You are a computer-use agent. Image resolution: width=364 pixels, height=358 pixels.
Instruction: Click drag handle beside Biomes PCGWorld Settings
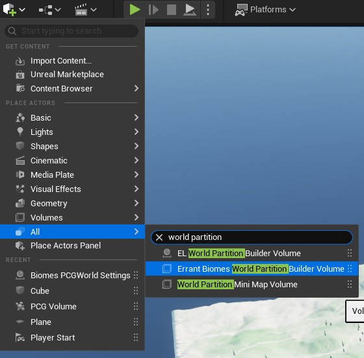[136, 276]
